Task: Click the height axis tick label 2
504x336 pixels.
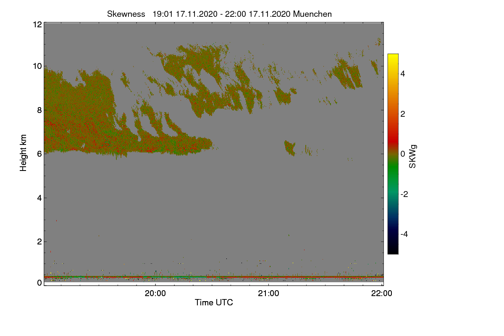Action: [x=39, y=241]
